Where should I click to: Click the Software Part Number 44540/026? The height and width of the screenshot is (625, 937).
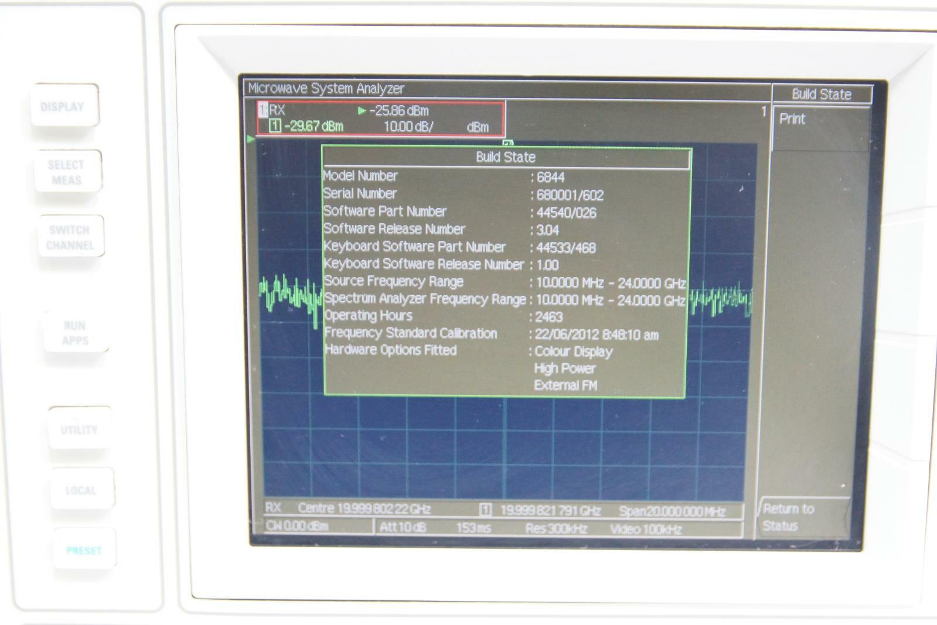coord(566,213)
